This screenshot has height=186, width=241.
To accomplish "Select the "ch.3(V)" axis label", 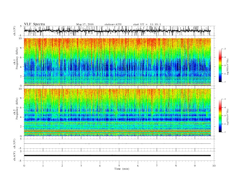I will (15, 144).
